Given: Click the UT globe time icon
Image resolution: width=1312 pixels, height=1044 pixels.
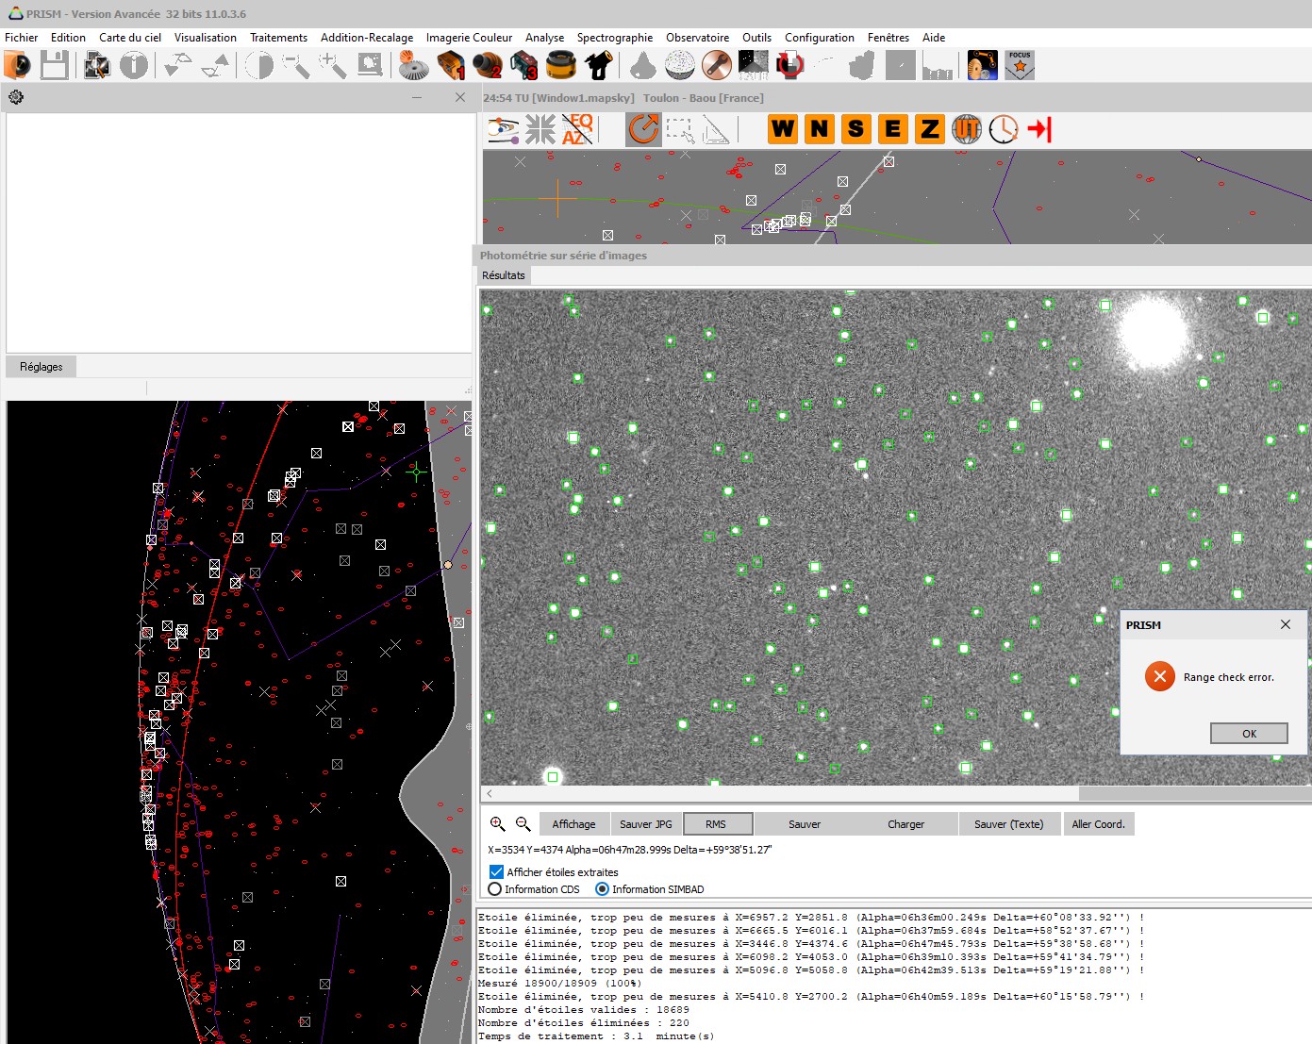Looking at the screenshot, I should [x=966, y=129].
